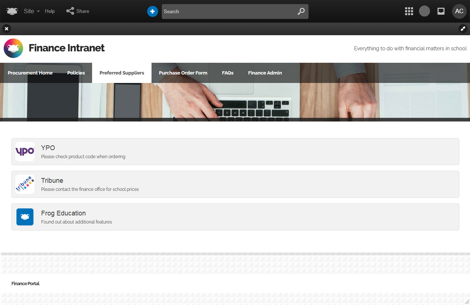470x305 pixels.
Task: Toggle the collapse arrows icon at right
Action: 463,29
